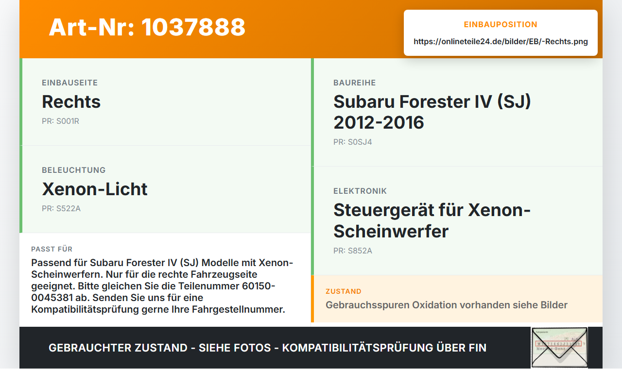Click the GEBRAUCHTER ZUSTAND footer banner text
This screenshot has width=622, height=369.
coord(267,348)
